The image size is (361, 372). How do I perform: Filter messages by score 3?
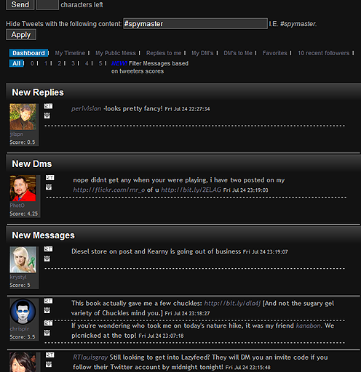point(73,63)
